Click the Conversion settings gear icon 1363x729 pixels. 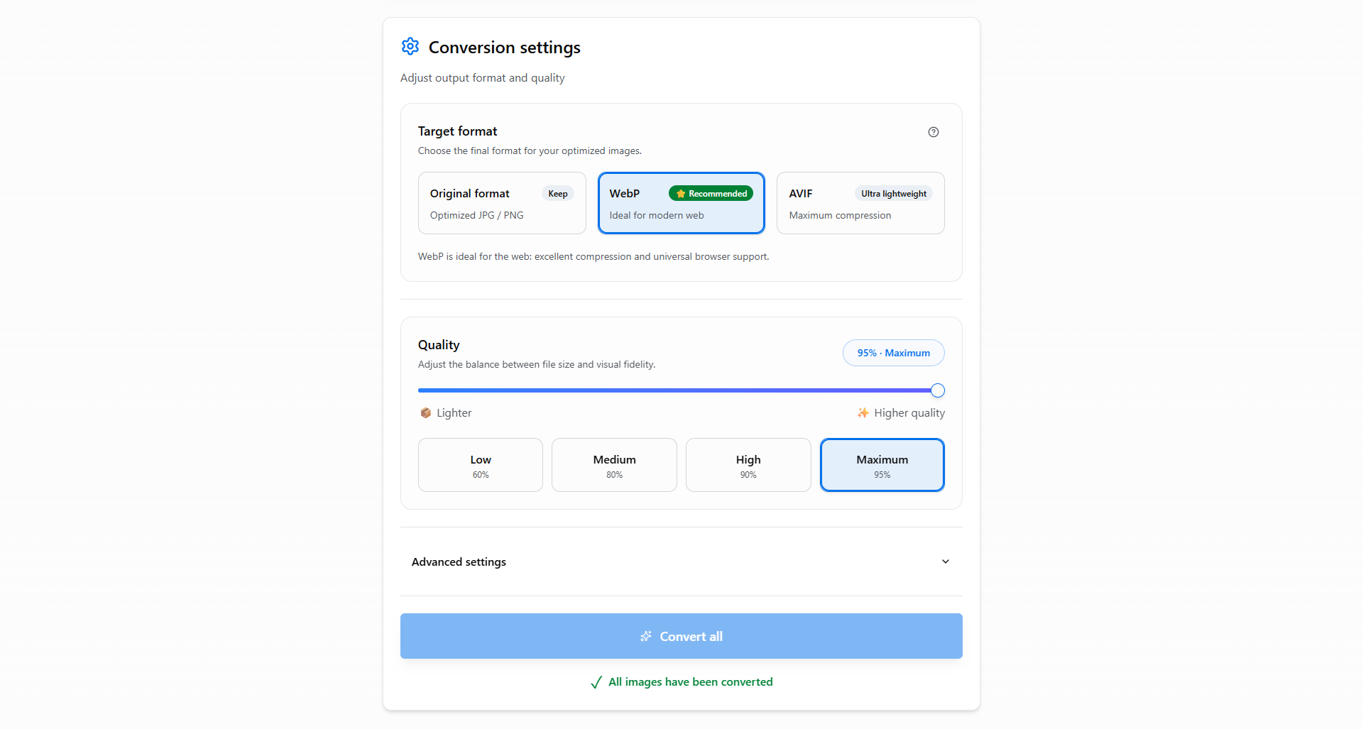click(x=410, y=47)
